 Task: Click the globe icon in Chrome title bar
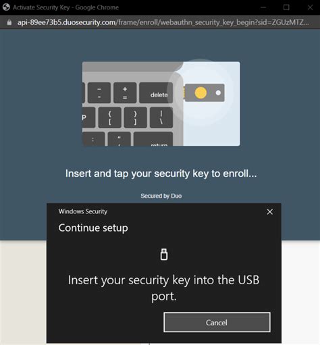(6, 7)
